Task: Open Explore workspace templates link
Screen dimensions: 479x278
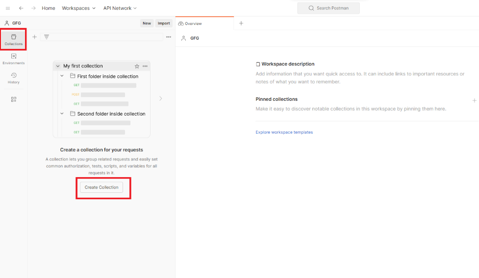Action: click(284, 132)
